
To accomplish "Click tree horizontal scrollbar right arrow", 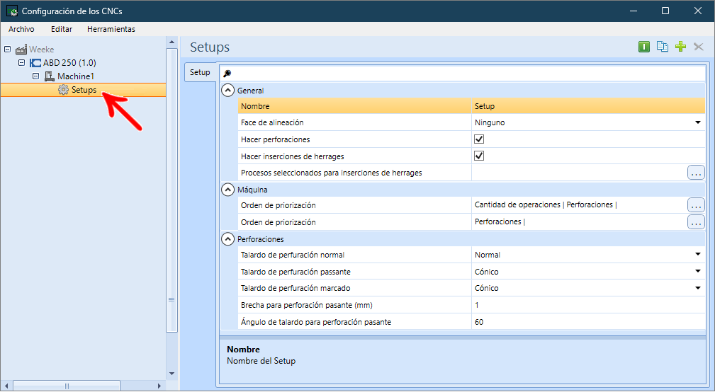I will pyautogui.click(x=159, y=386).
